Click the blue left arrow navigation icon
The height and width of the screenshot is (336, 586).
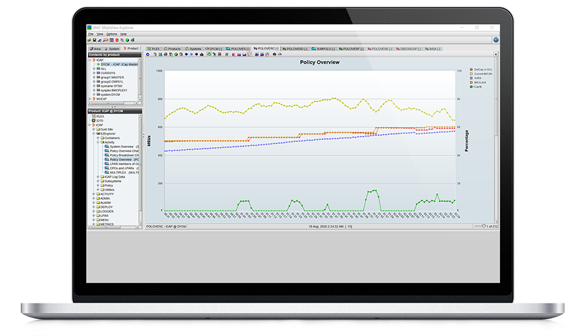(x=185, y=55)
